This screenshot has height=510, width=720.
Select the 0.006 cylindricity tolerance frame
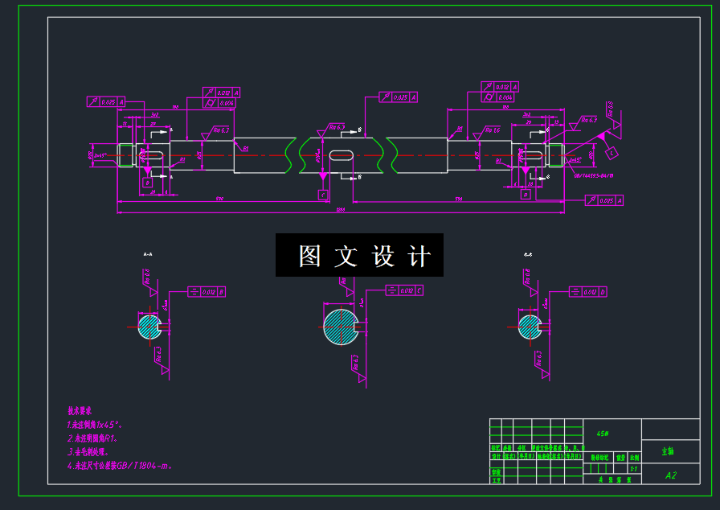click(219, 103)
